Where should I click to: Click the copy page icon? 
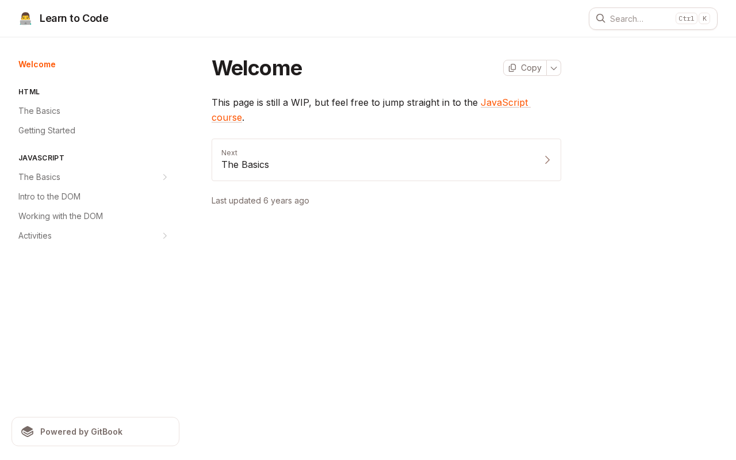tap(512, 68)
